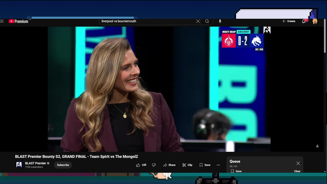
Task: Clear the search text with X icon
Action: pyautogui.click(x=198, y=21)
